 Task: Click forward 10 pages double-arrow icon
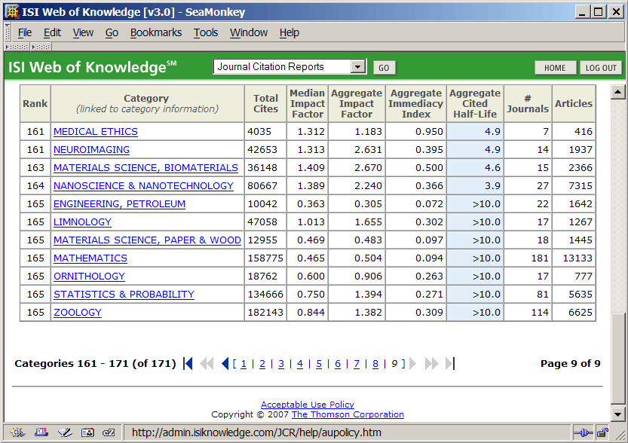coord(432,363)
